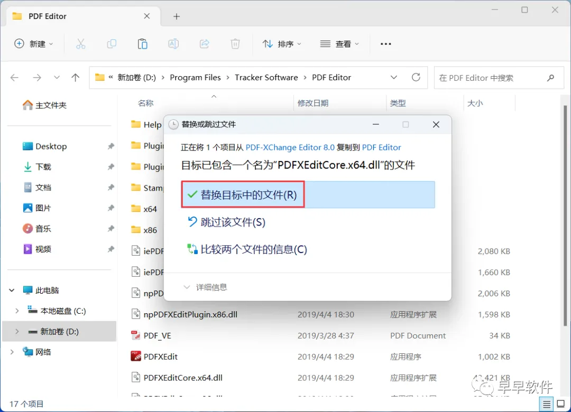Image resolution: width=571 pixels, height=412 pixels.
Task: Go back with the left arrow
Action: click(x=15, y=78)
